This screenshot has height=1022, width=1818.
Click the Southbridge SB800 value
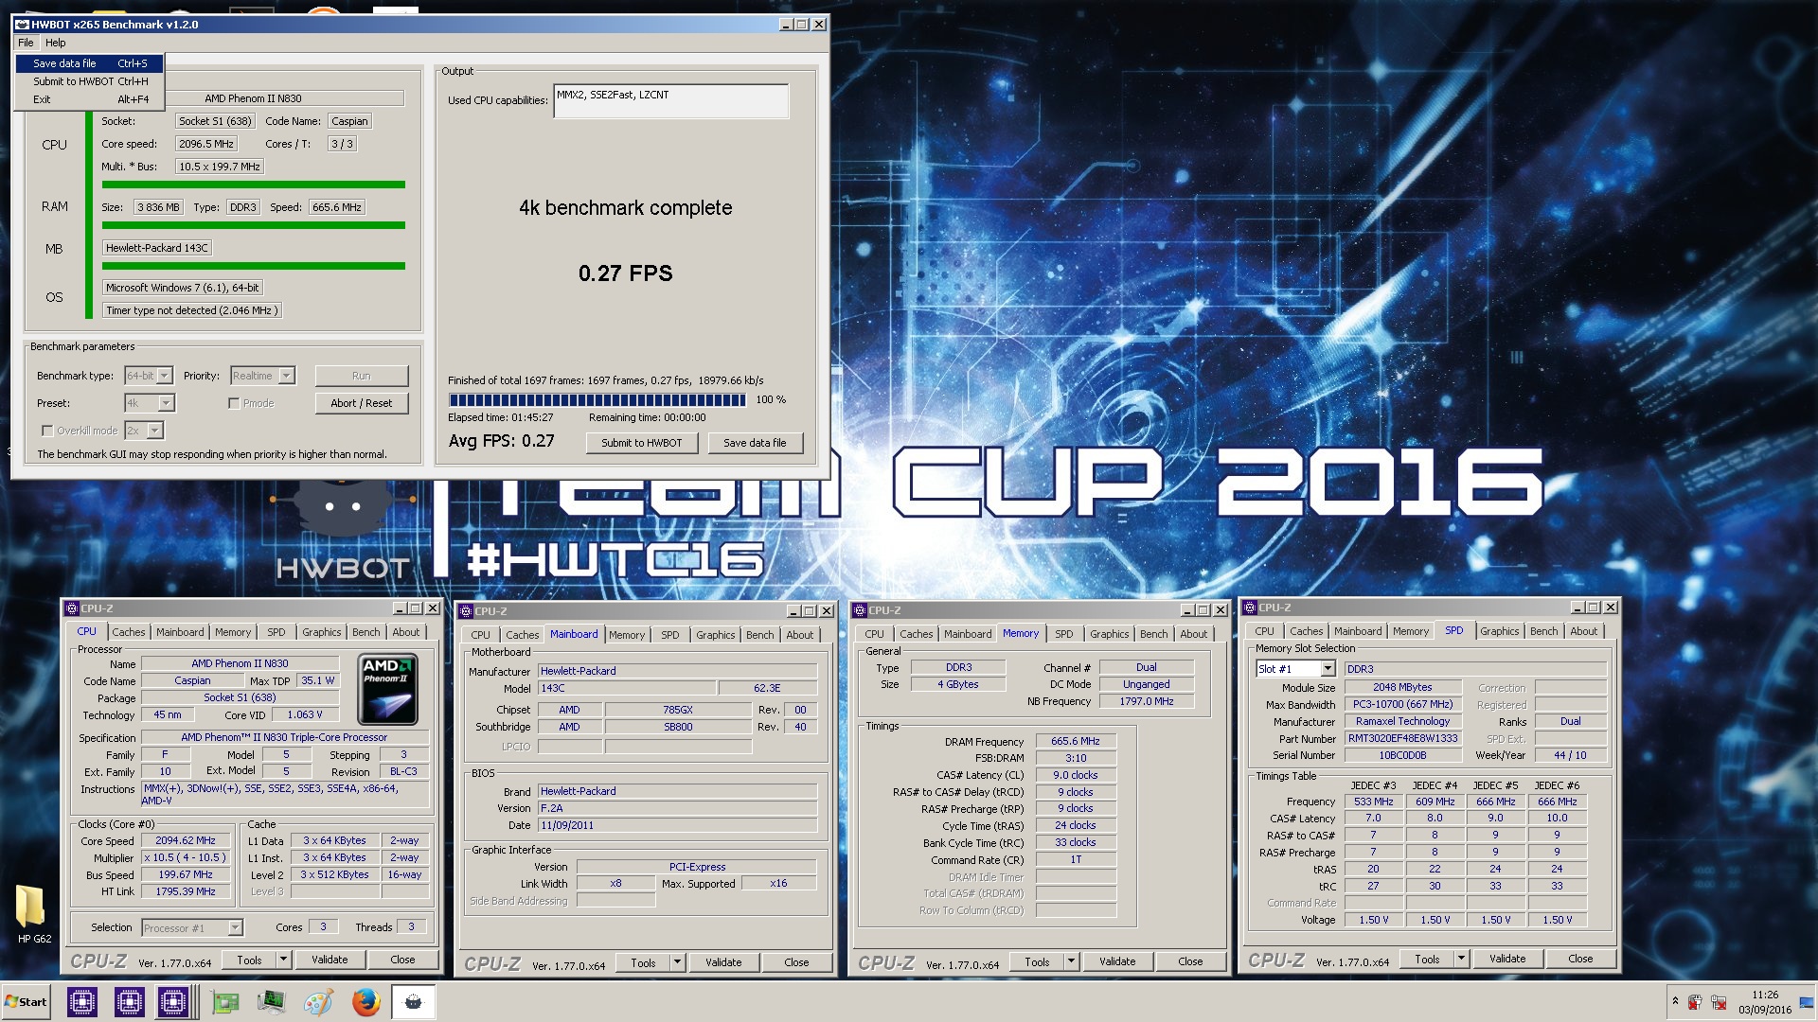(678, 727)
